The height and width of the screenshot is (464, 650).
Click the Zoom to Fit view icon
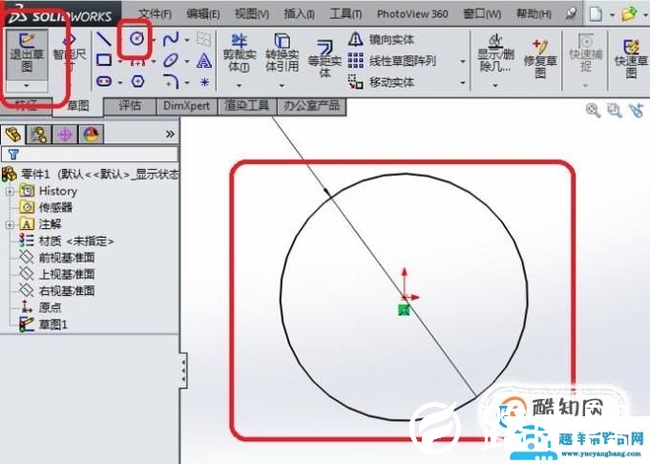(x=593, y=111)
